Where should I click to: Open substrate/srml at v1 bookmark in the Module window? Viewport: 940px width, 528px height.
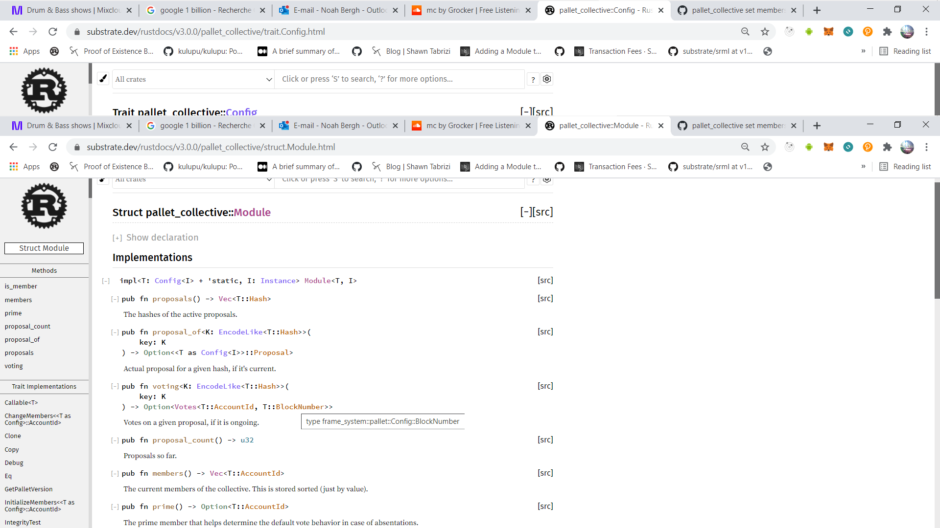tap(710, 167)
